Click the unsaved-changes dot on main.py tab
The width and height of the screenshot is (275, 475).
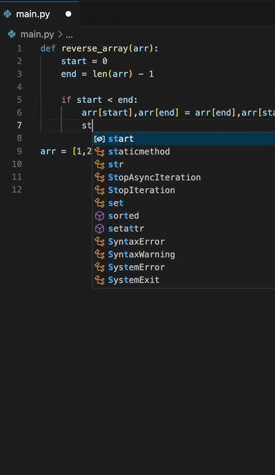coord(69,14)
